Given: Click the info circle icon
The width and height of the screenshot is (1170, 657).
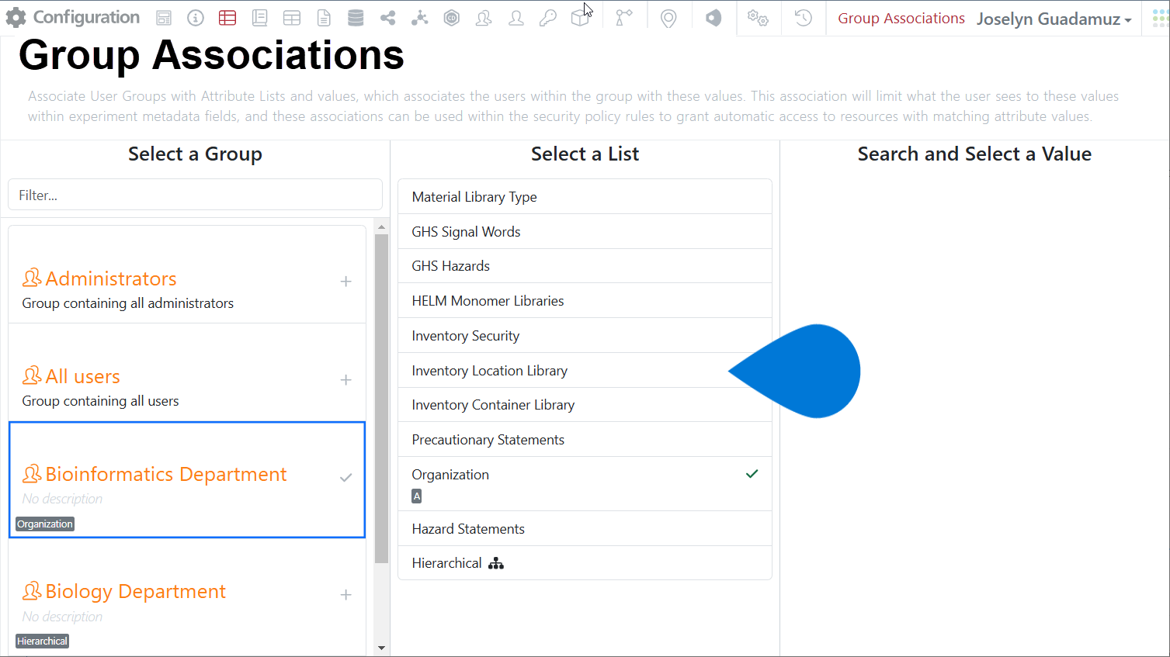Looking at the screenshot, I should 196,18.
